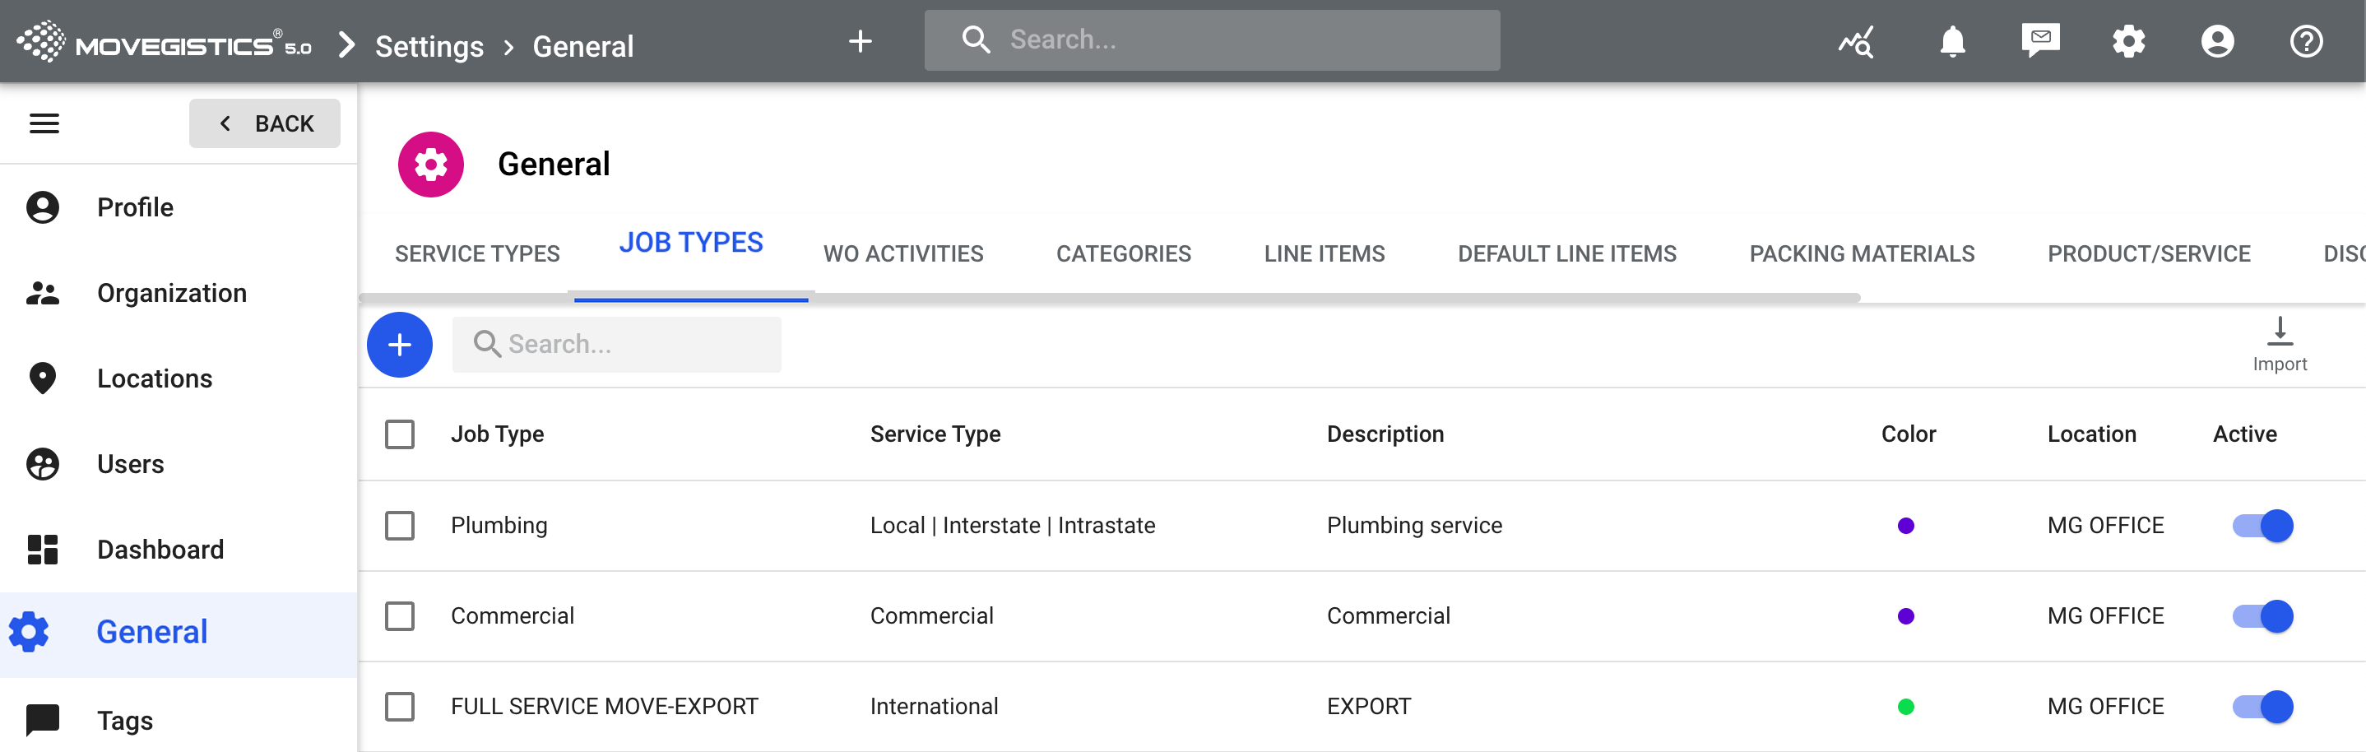This screenshot has width=2366, height=752.
Task: Switch to the WO ACTIVITIES tab
Action: (x=902, y=253)
